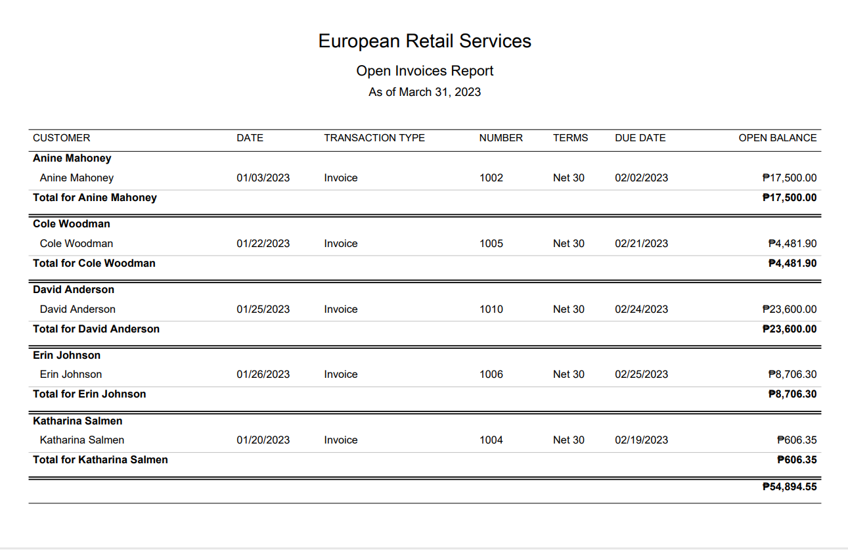Click the Total for Anine Mahoney label

[x=95, y=198]
